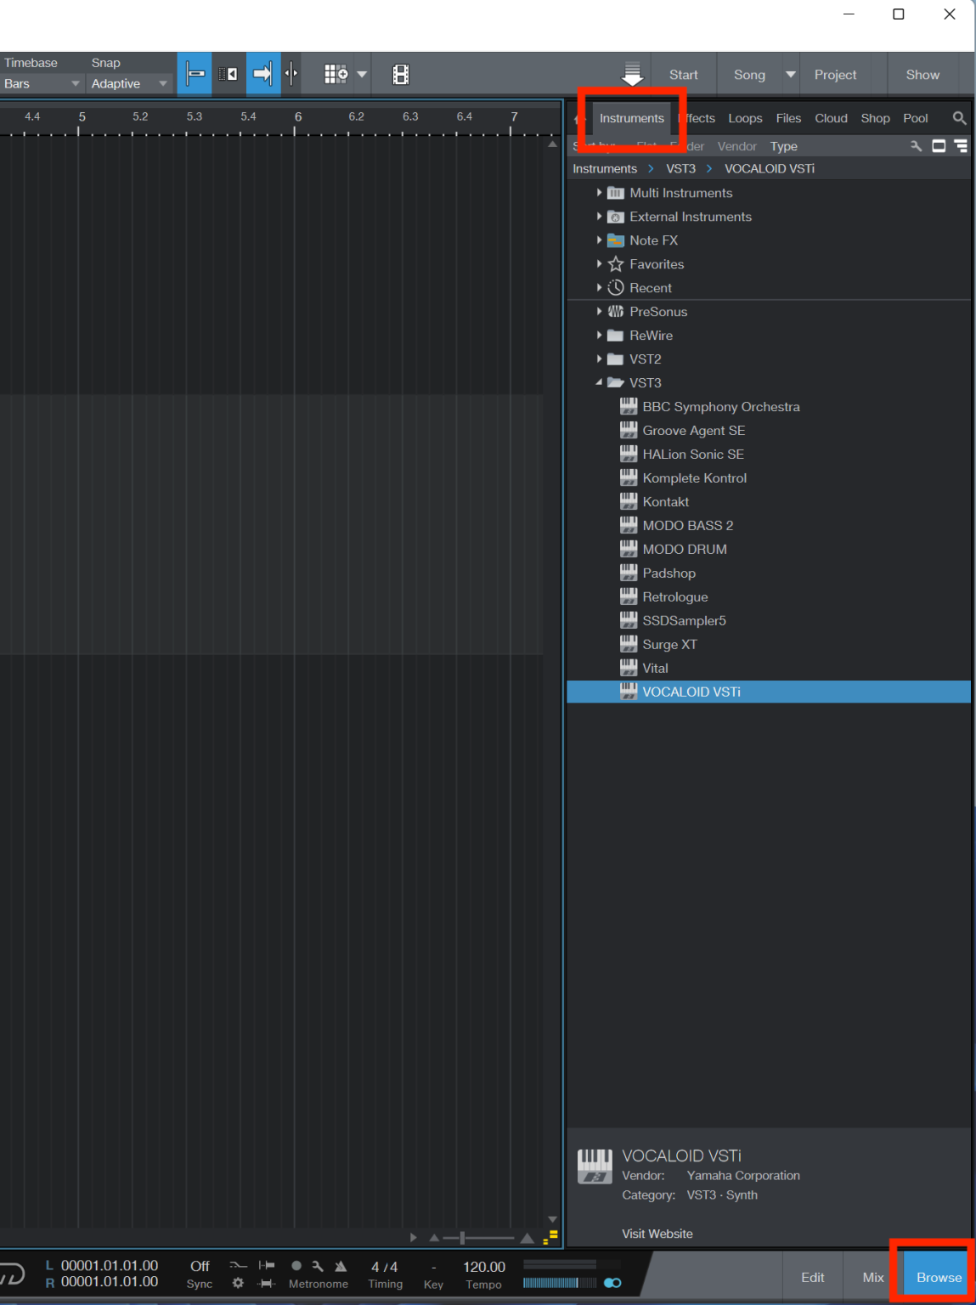Select the Kontakt instrument
Image resolution: width=976 pixels, height=1305 pixels.
click(665, 502)
